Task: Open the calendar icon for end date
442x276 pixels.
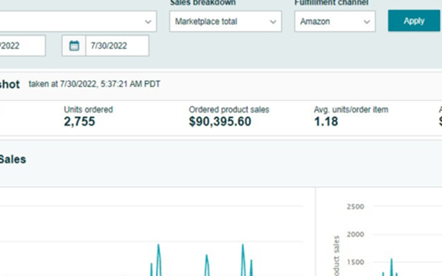Action: pyautogui.click(x=74, y=46)
